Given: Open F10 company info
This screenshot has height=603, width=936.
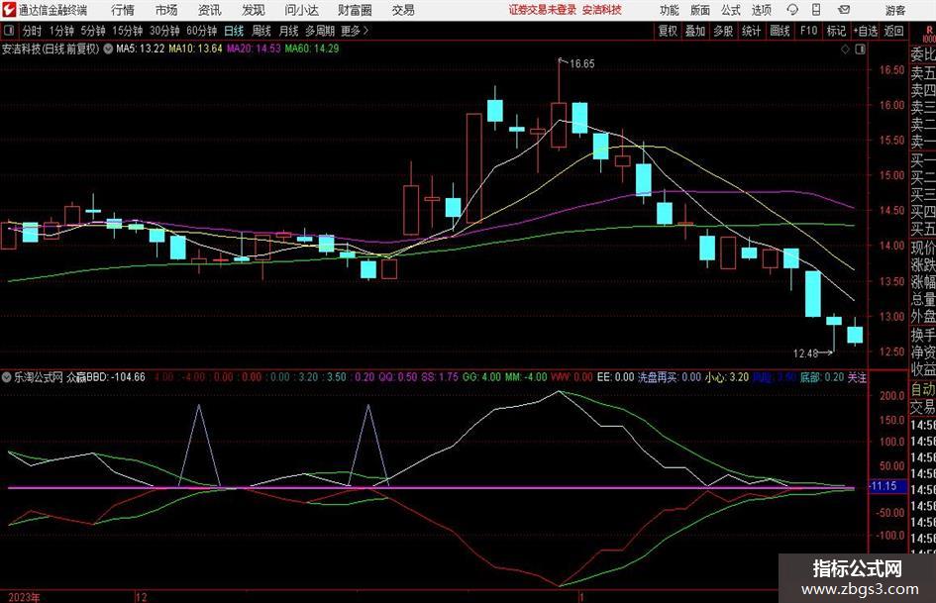Looking at the screenshot, I should click(x=809, y=31).
